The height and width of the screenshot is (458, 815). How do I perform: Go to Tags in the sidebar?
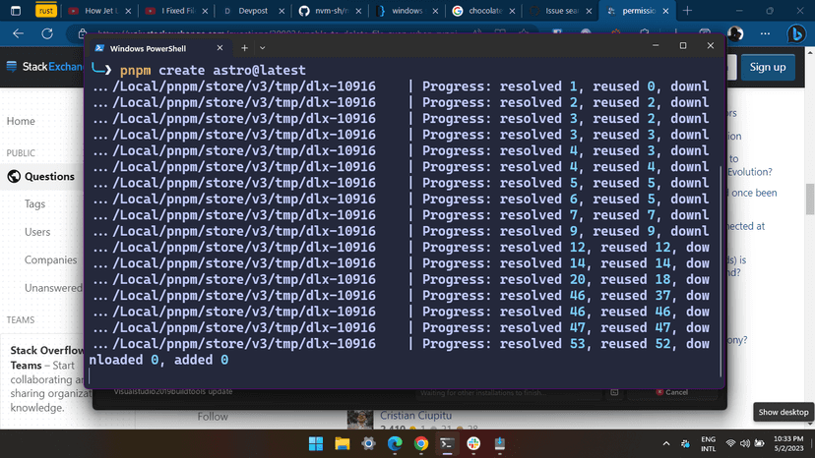[35, 204]
